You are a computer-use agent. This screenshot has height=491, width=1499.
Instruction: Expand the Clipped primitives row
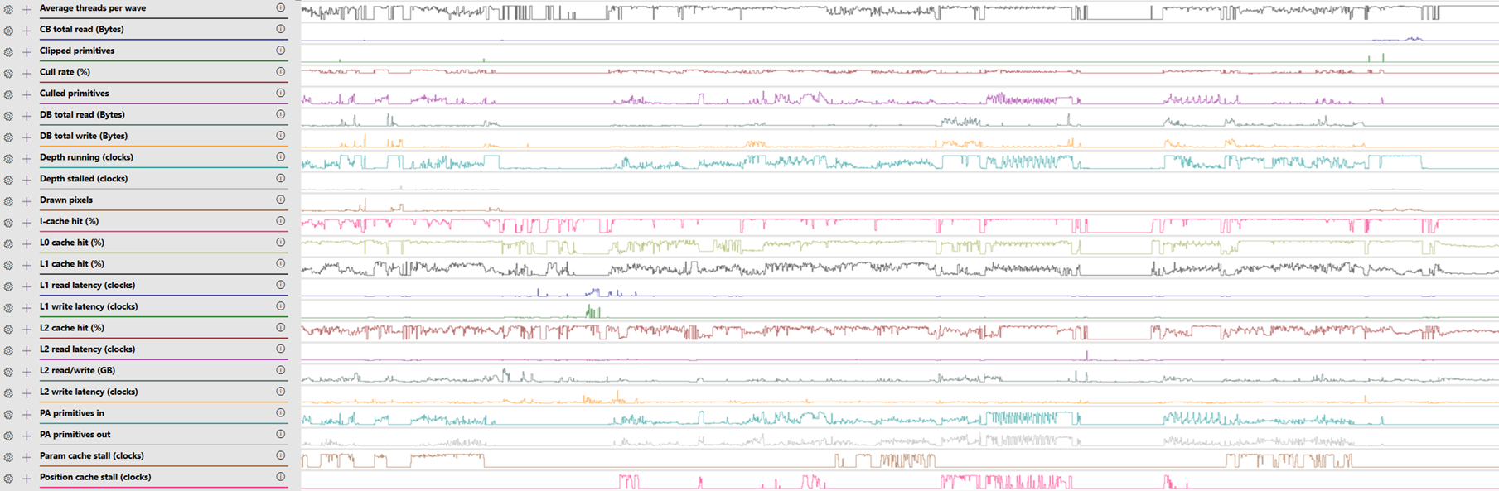pos(27,51)
